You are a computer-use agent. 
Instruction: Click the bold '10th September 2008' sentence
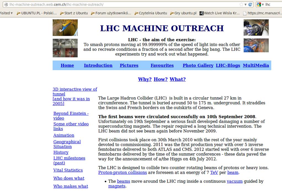point(177,117)
